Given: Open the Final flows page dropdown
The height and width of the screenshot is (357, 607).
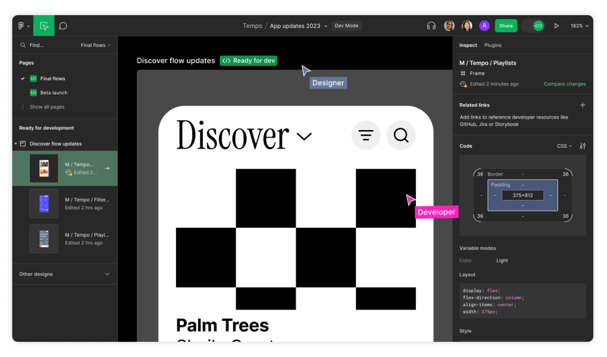Looking at the screenshot, I should 96,45.
